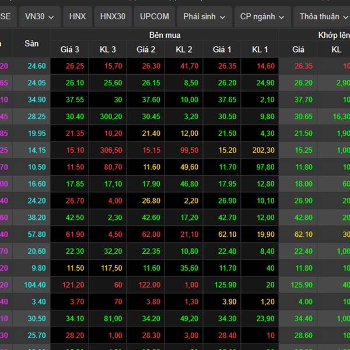Click KL 2 volume 99,50
The width and height of the screenshot is (350, 350).
click(x=189, y=150)
